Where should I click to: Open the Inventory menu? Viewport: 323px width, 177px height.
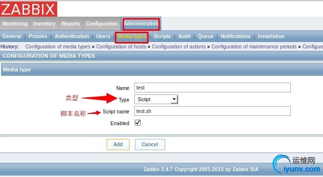(x=44, y=23)
